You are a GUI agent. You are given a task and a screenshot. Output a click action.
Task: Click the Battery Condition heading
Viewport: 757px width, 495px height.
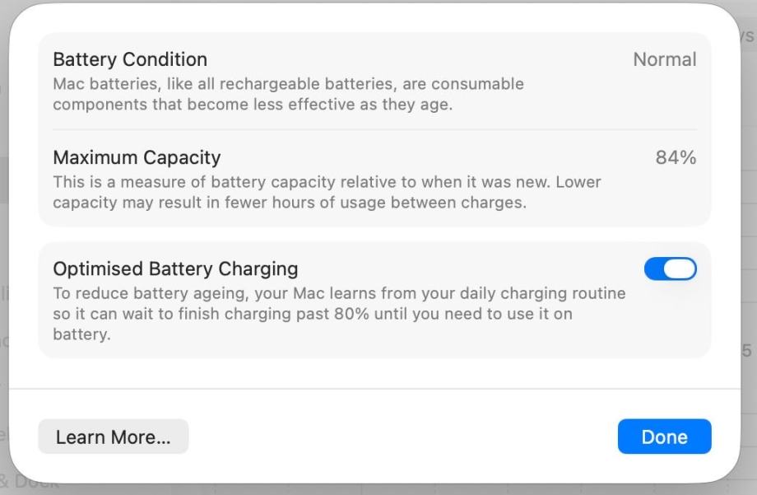pos(130,59)
